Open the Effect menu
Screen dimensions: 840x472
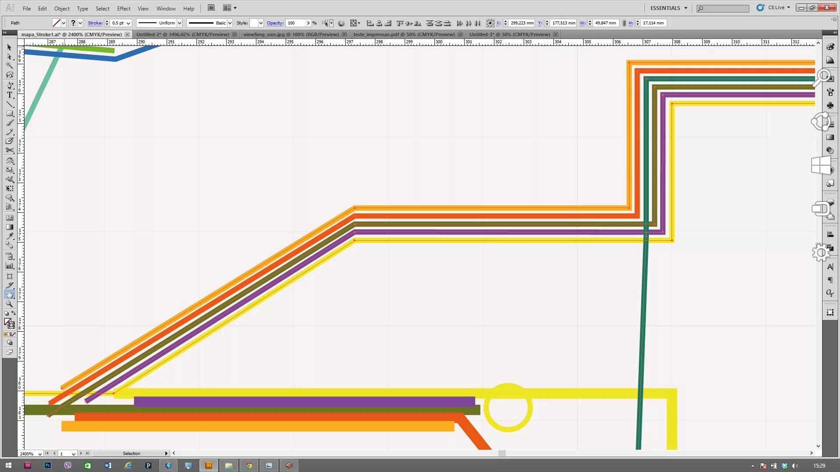pyautogui.click(x=123, y=8)
